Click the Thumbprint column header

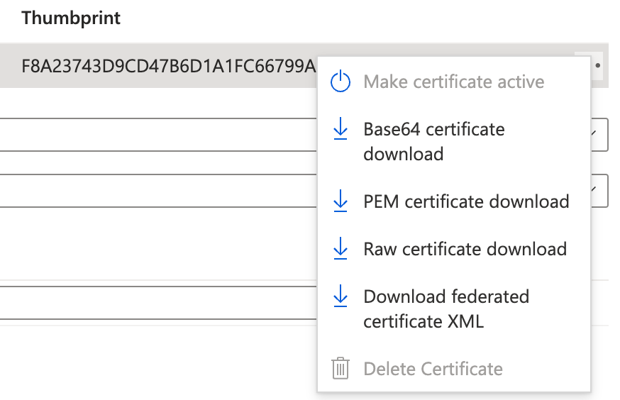coord(71,18)
